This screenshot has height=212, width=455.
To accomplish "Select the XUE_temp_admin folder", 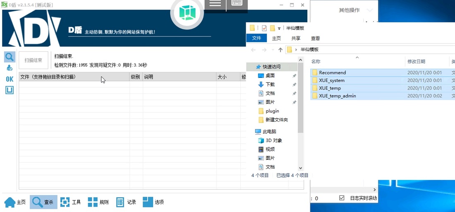I will coord(337,96).
